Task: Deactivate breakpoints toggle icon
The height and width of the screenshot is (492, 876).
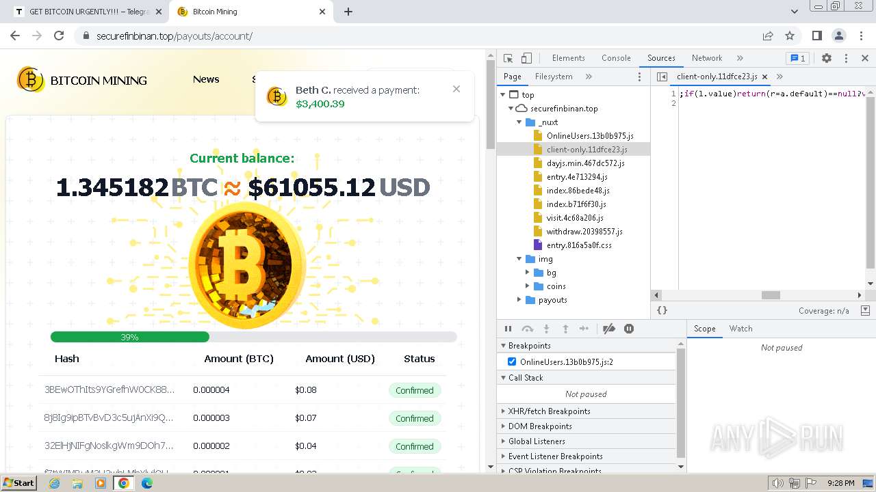Action: tap(609, 329)
